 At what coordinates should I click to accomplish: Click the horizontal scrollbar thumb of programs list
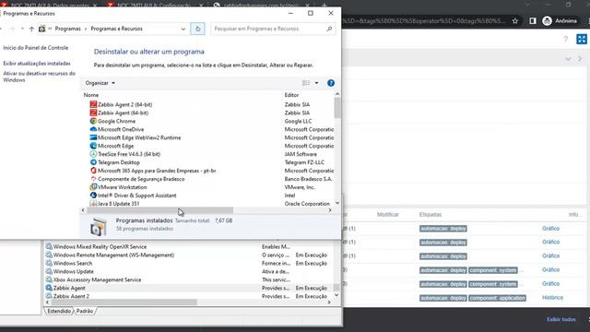click(x=159, y=210)
